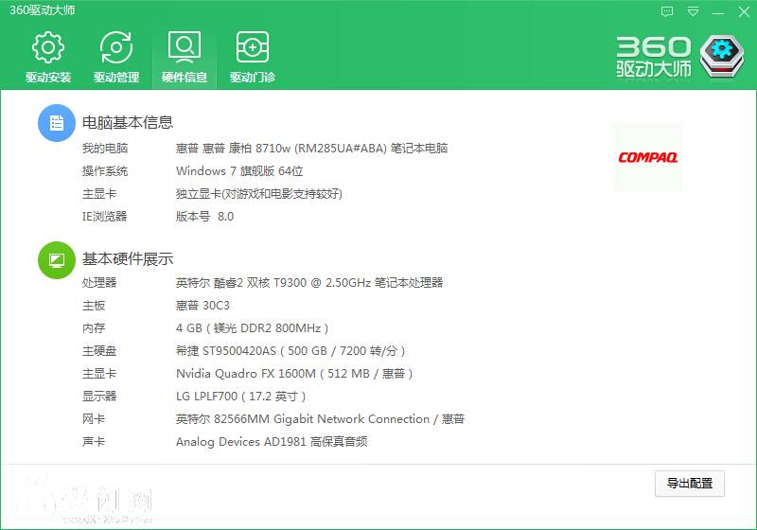757x530 pixels.
Task: Click the green 基本硬件展示 monitor icon
Action: pos(57,260)
